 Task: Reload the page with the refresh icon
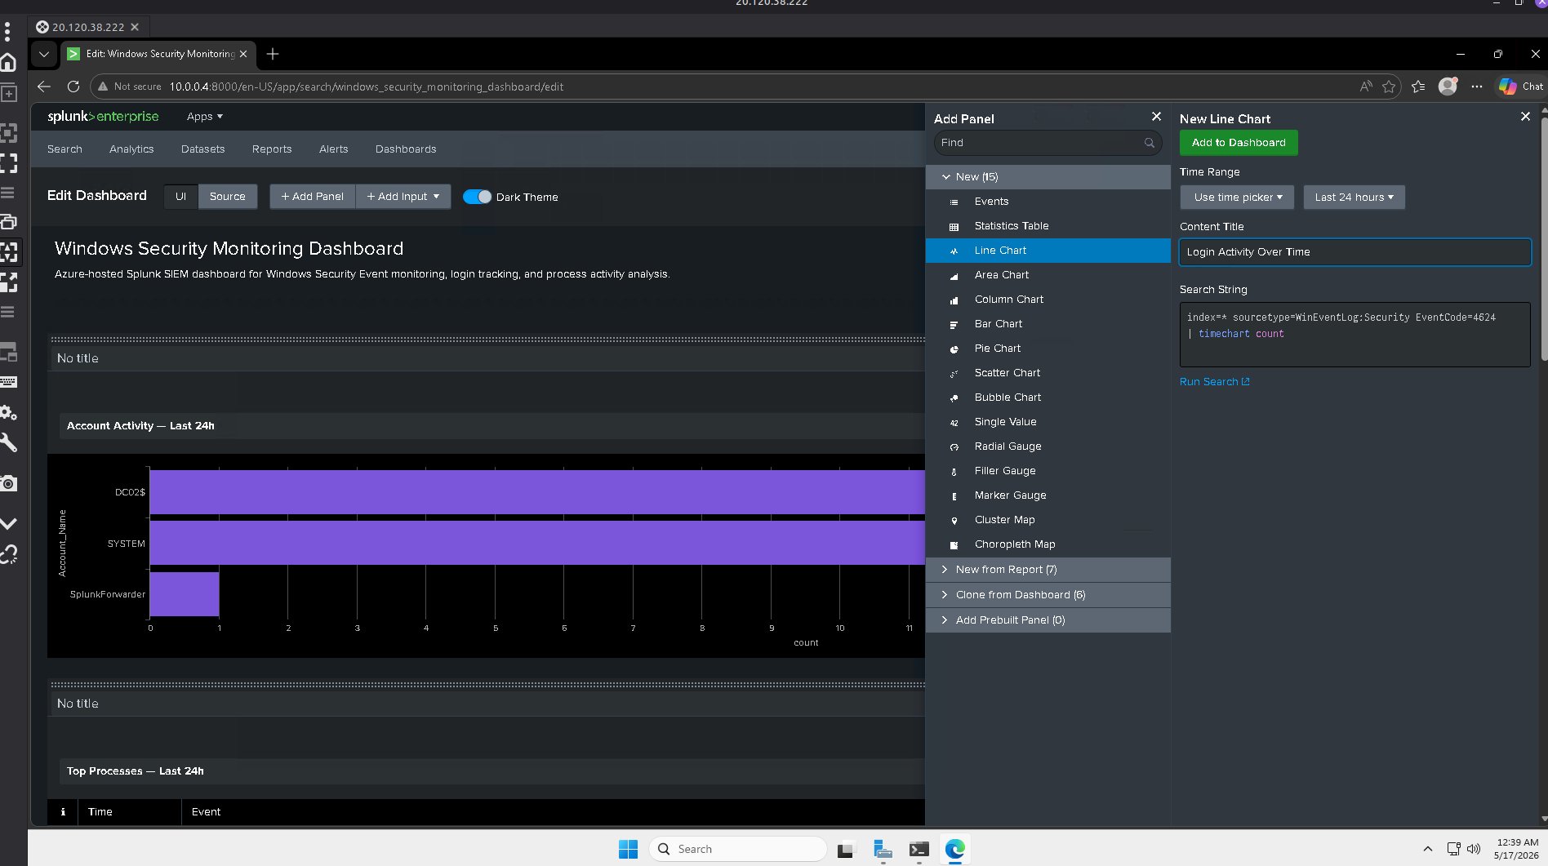pos(73,87)
